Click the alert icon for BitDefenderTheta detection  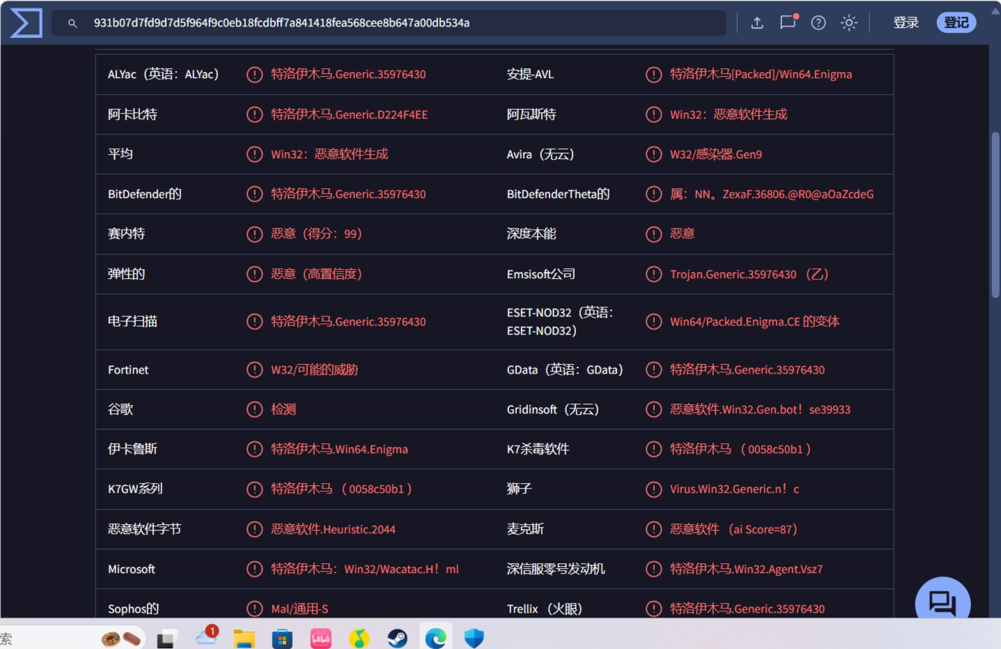(653, 194)
